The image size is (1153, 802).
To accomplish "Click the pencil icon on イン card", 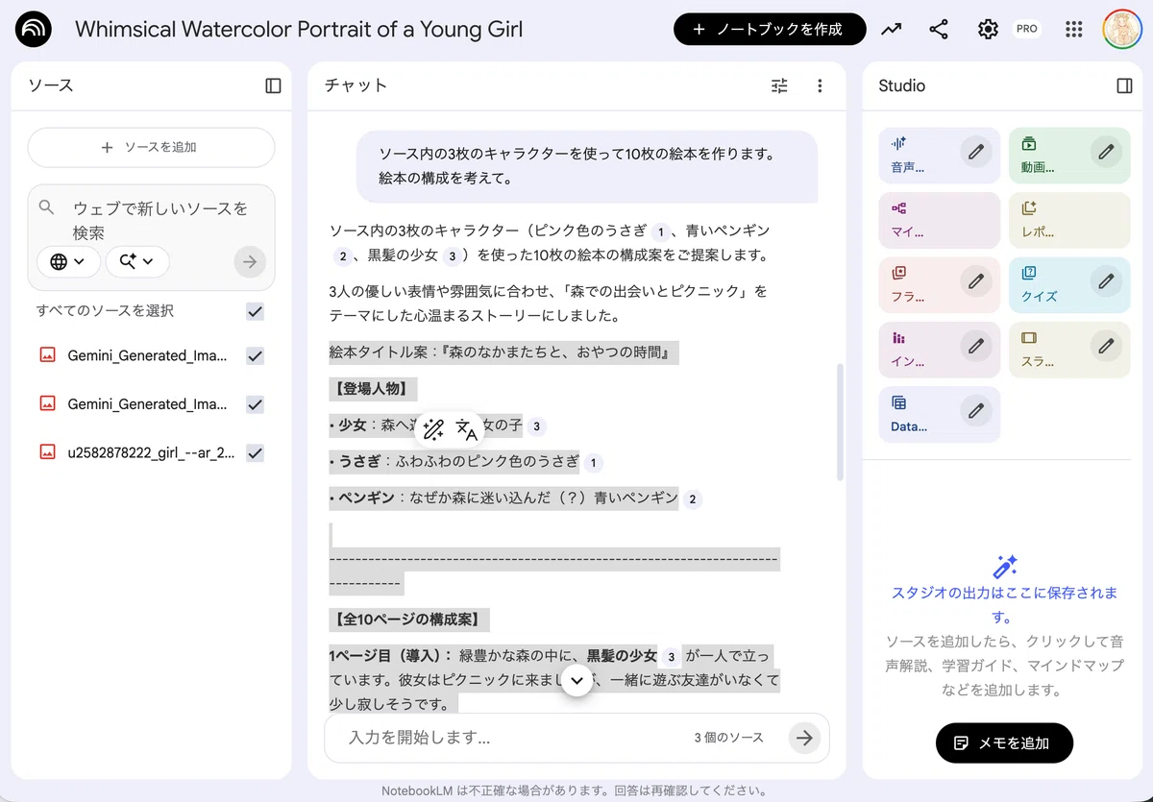I will pyautogui.click(x=976, y=346).
